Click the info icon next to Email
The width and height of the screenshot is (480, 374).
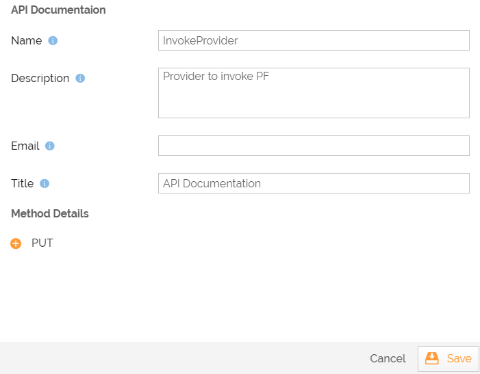click(x=50, y=146)
